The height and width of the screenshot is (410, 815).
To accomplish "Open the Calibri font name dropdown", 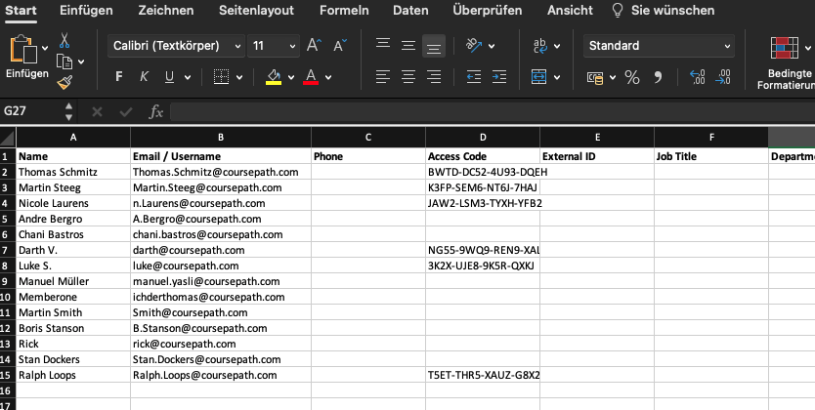I will point(176,46).
